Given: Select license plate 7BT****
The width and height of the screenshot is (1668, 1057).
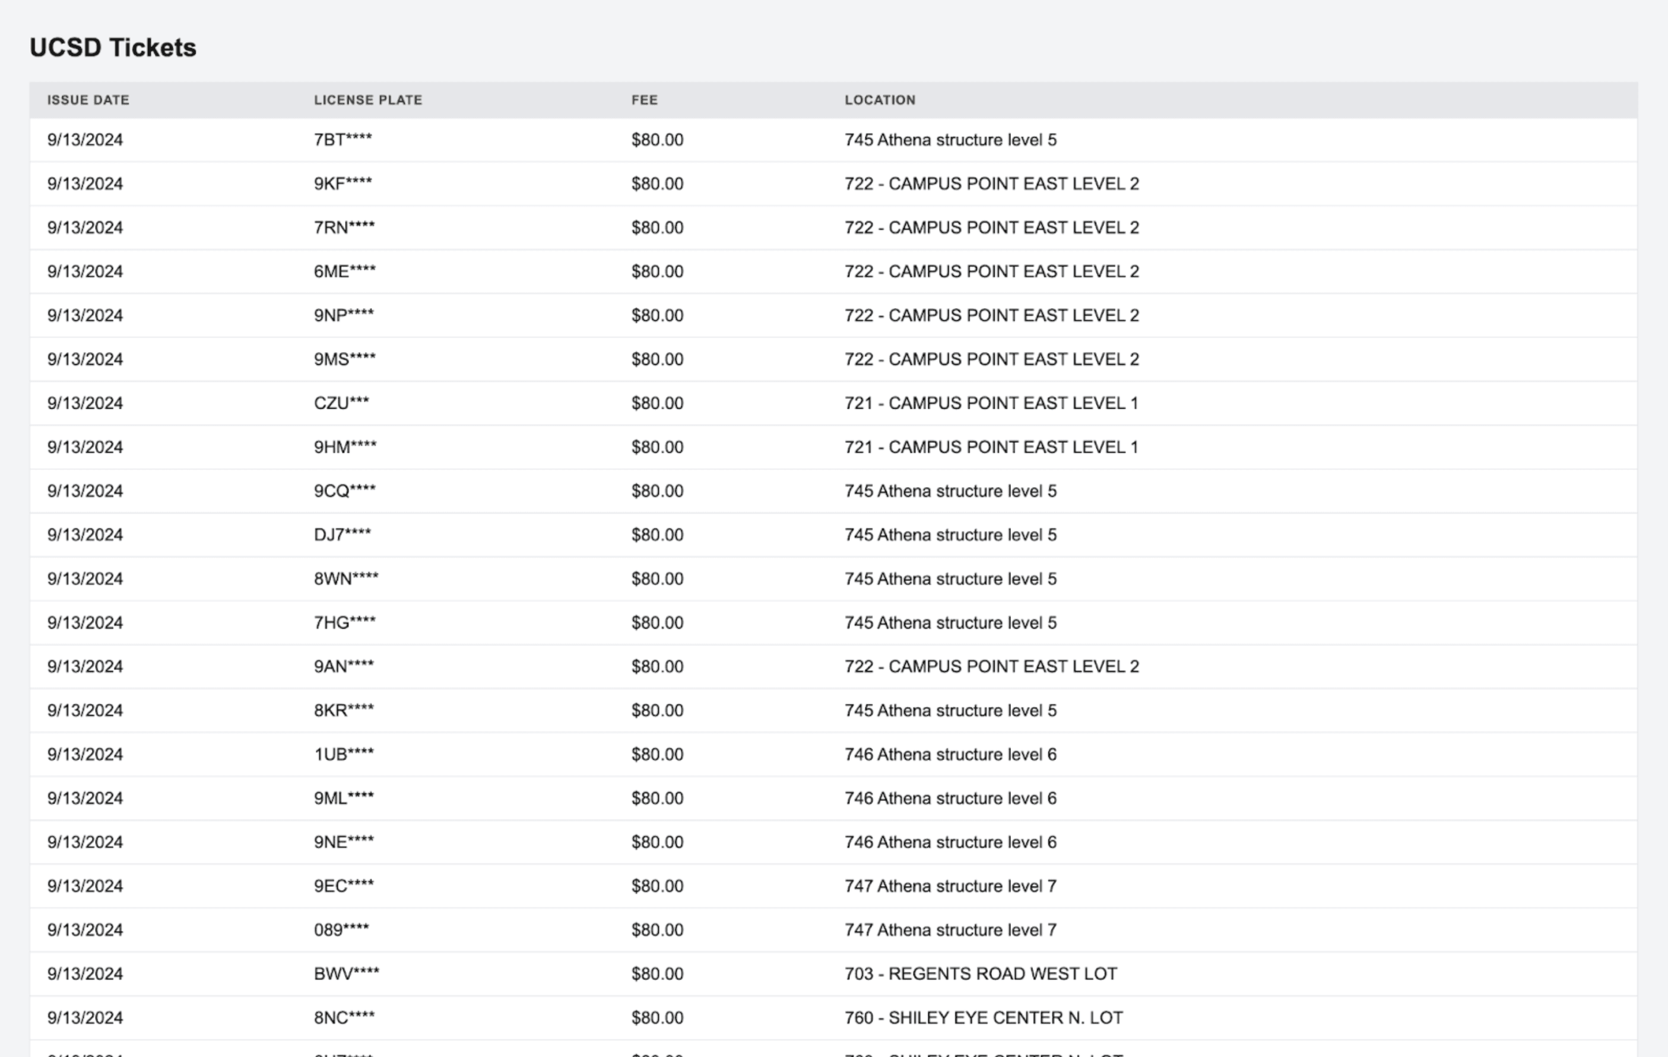Looking at the screenshot, I should 343,140.
